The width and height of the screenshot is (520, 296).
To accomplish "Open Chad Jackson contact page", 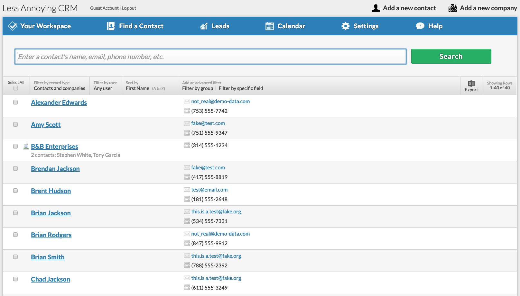I will tap(51, 279).
